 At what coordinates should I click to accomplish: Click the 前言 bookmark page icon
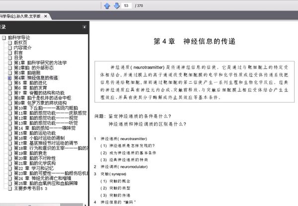(10, 53)
